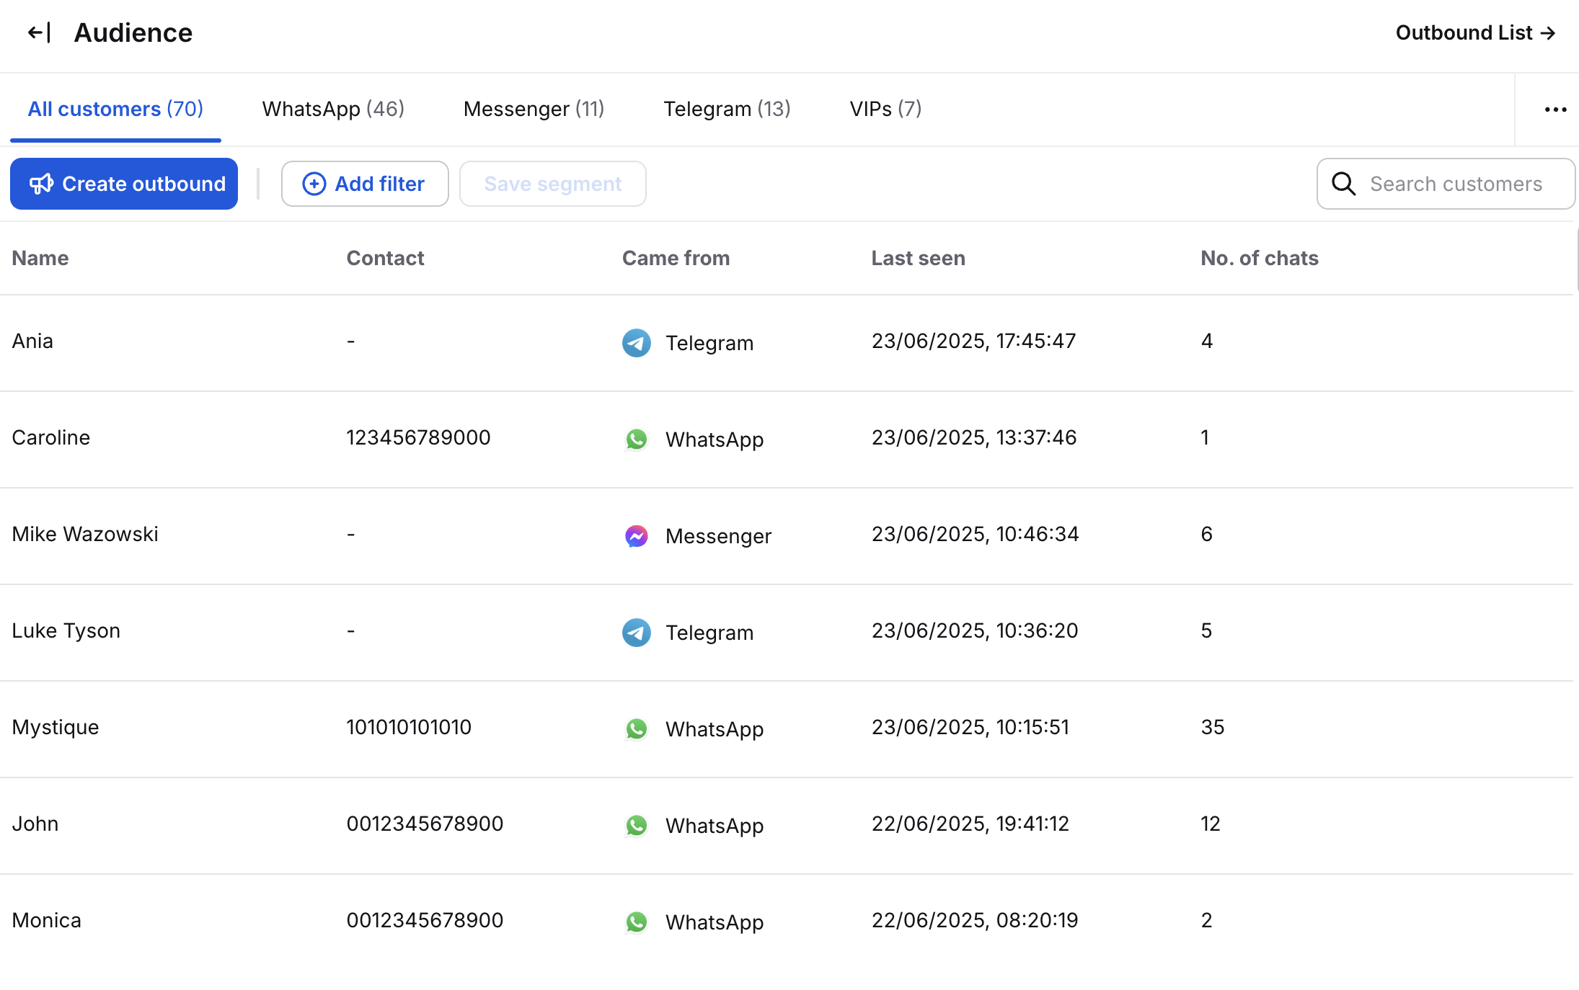Image resolution: width=1579 pixels, height=990 pixels.
Task: Click the three-dots more options icon
Action: coord(1555,110)
